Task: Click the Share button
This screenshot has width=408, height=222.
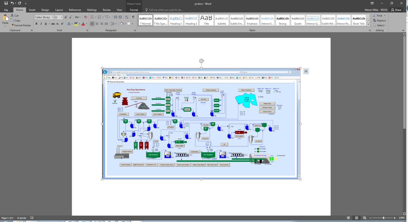Action: tap(396, 10)
